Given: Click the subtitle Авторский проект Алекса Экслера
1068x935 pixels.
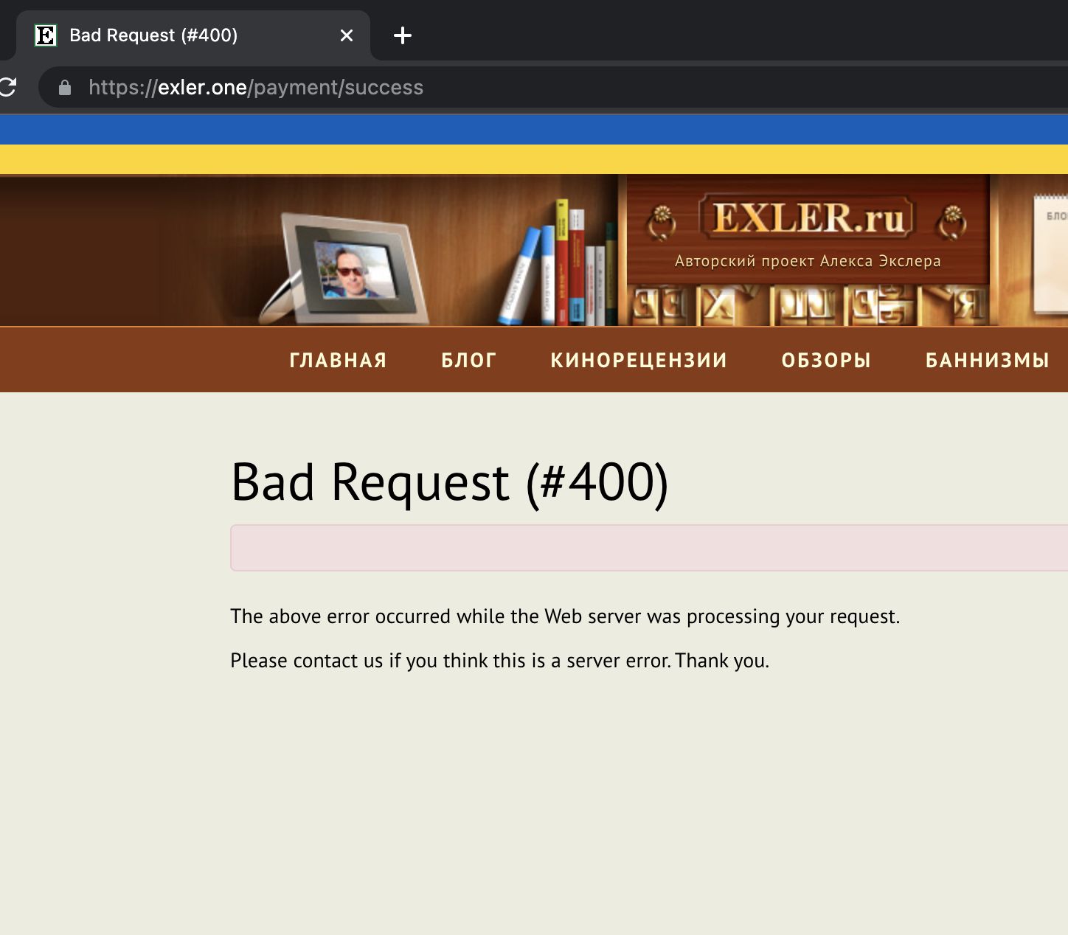Looking at the screenshot, I should pos(808,261).
